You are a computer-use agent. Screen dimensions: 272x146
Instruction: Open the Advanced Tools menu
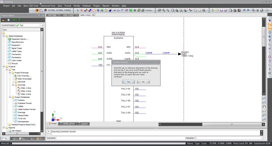click(x=48, y=6)
